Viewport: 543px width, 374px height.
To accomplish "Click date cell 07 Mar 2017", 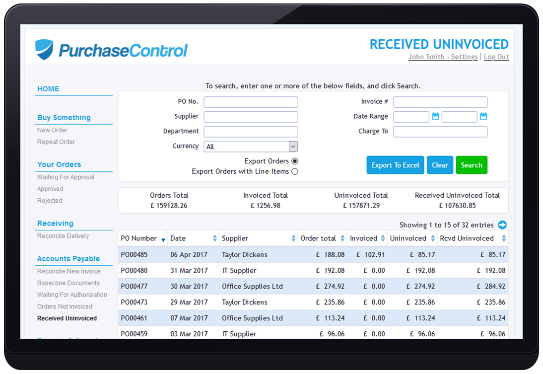I will (189, 318).
